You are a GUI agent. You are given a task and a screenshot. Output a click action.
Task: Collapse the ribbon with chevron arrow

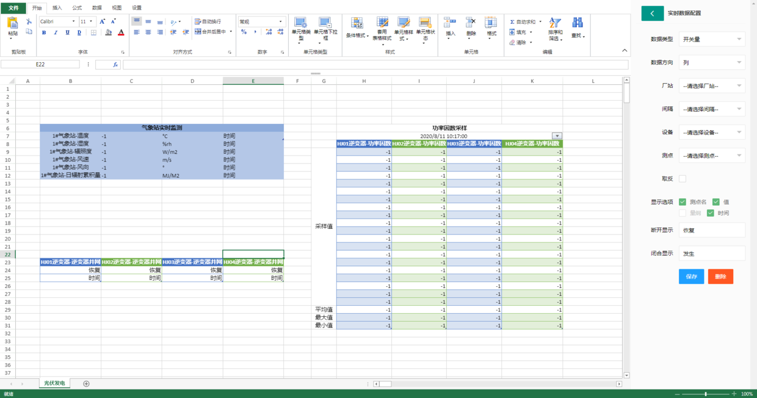click(625, 51)
